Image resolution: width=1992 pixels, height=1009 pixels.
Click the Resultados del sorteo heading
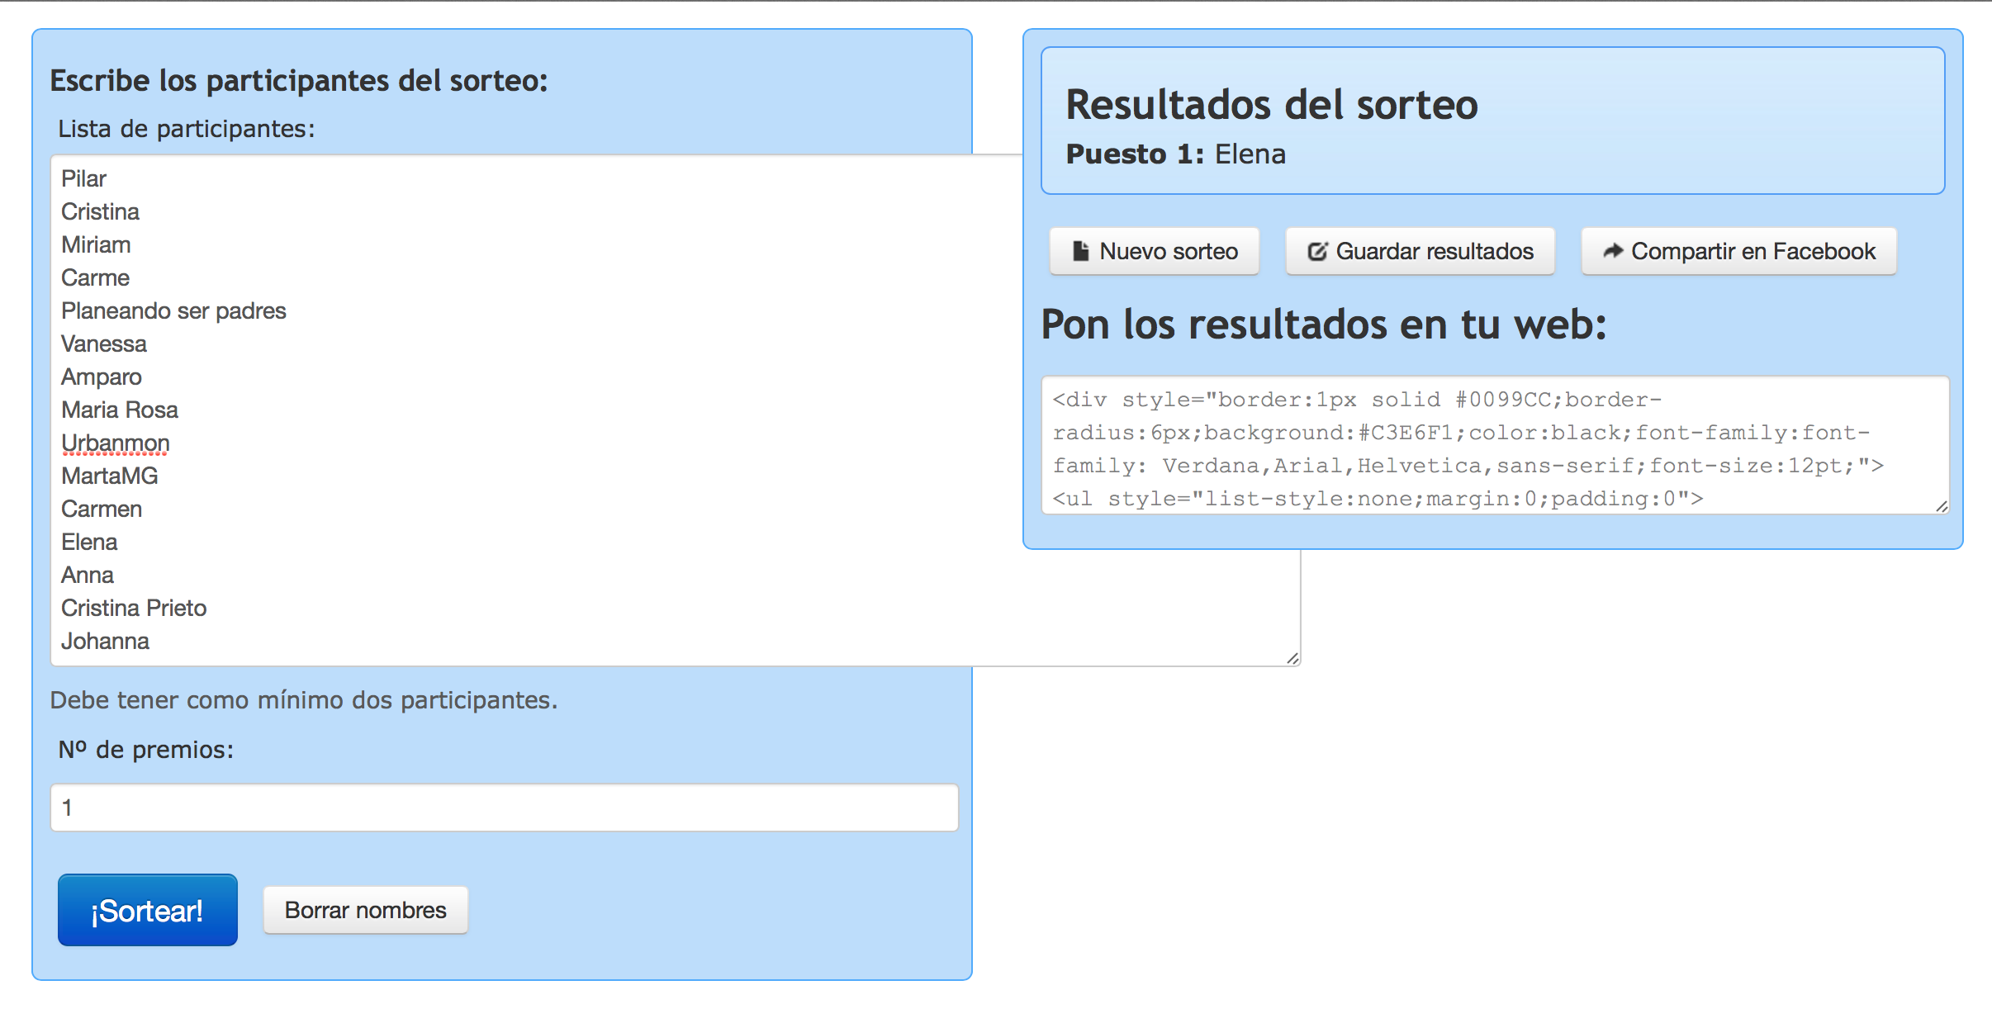click(1272, 105)
